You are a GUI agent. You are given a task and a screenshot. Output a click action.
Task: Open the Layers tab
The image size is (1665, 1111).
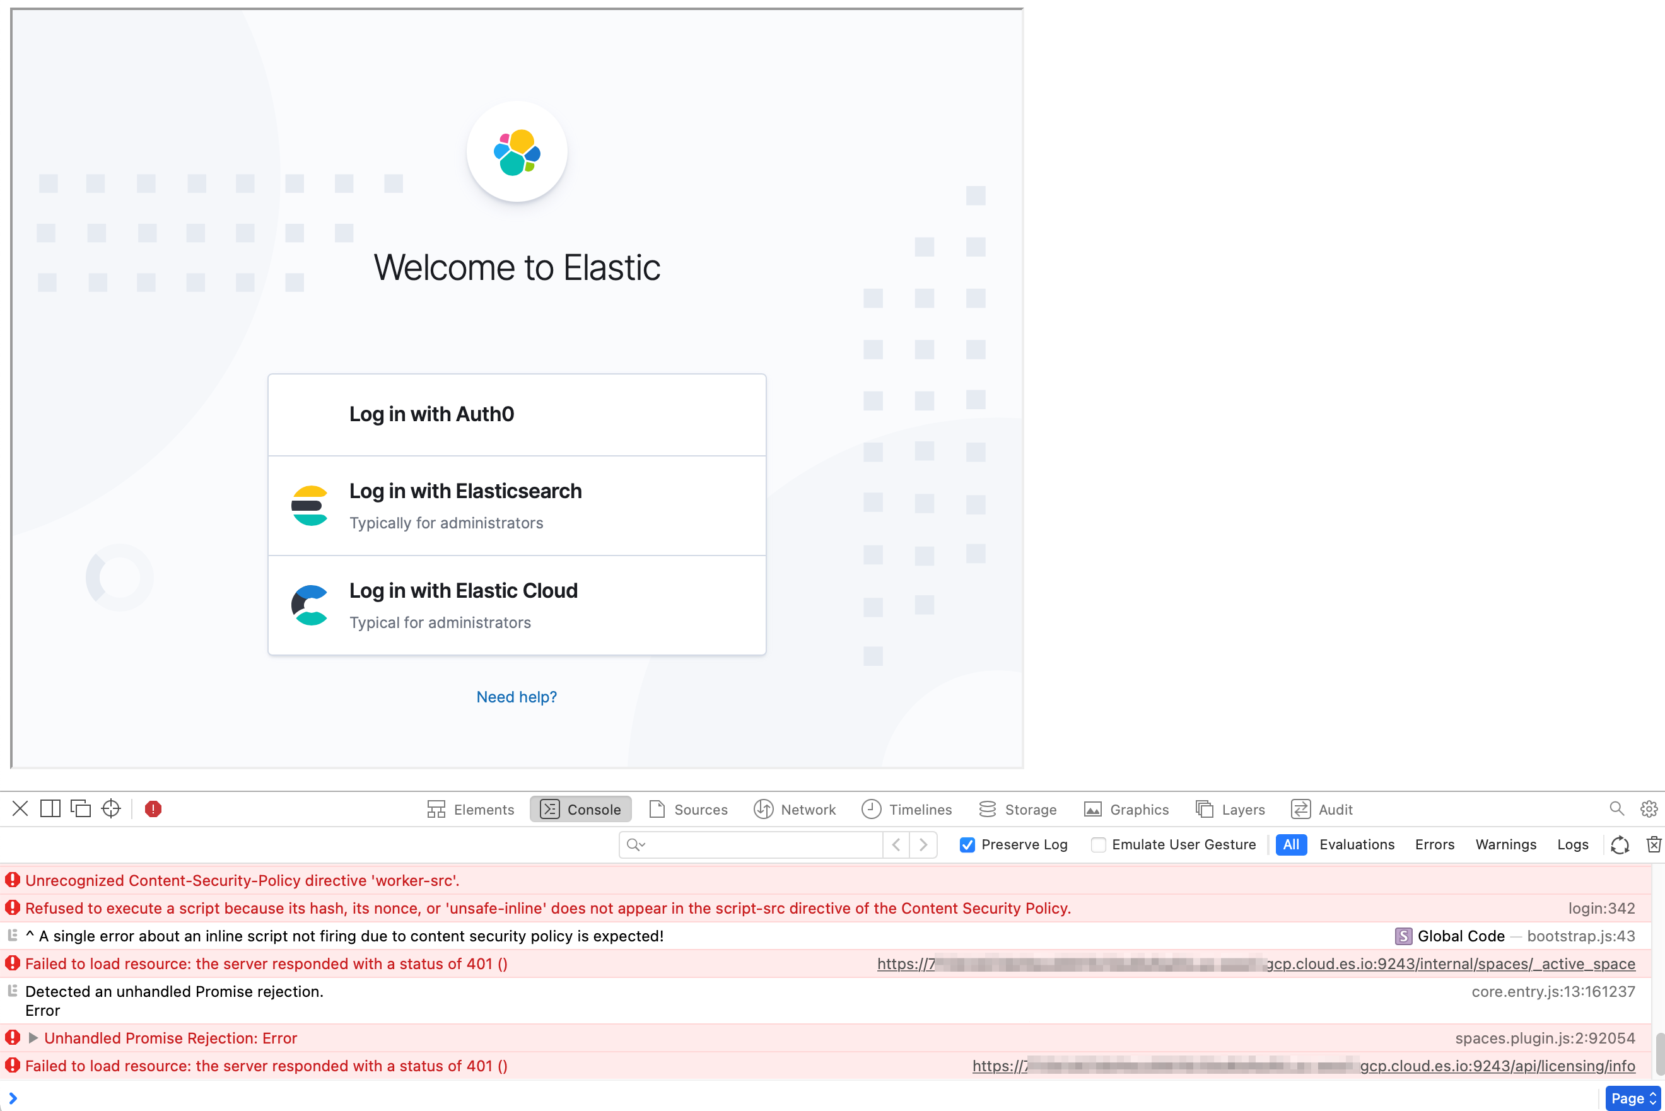[x=1230, y=809]
